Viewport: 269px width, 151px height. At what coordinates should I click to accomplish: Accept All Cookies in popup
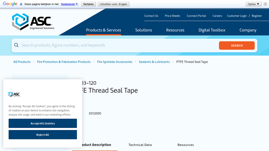pos(43,123)
